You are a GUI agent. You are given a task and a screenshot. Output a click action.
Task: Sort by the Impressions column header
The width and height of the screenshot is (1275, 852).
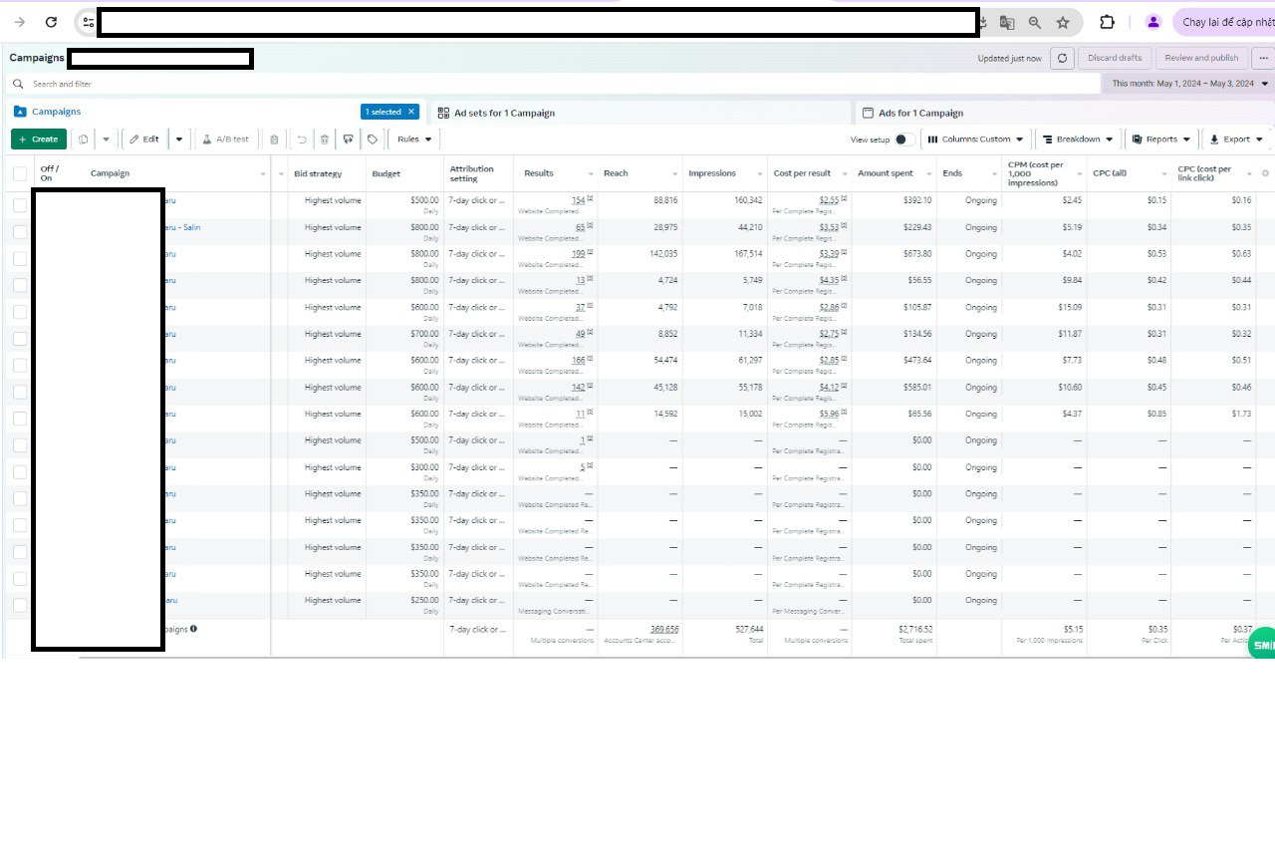(712, 173)
